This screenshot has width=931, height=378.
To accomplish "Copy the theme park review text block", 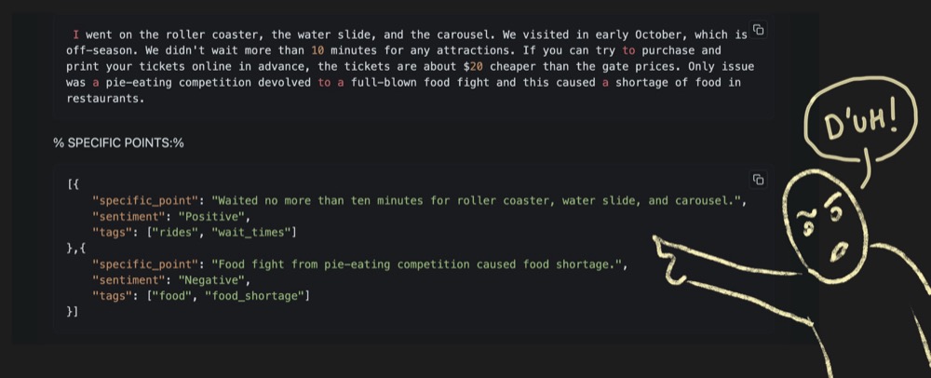I will pos(758,30).
